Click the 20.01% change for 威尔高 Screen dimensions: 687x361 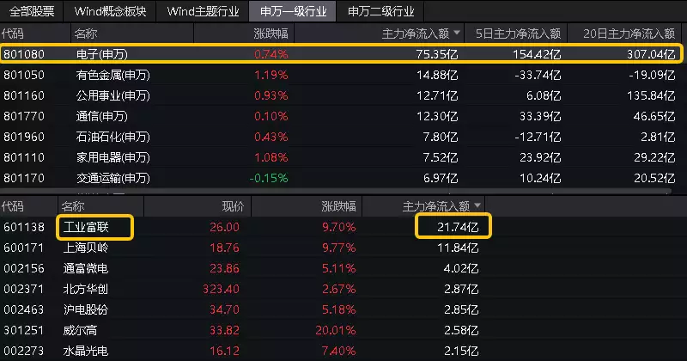(x=336, y=330)
